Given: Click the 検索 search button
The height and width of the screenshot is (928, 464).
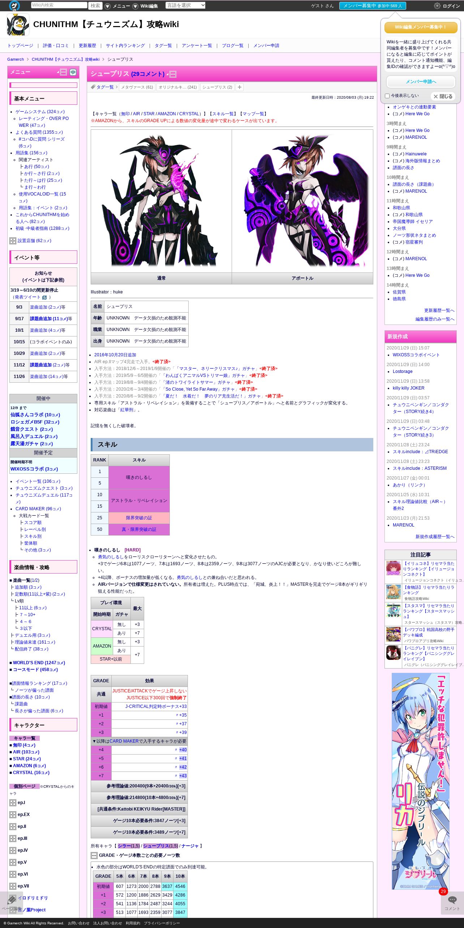Looking at the screenshot, I should click(x=95, y=5).
